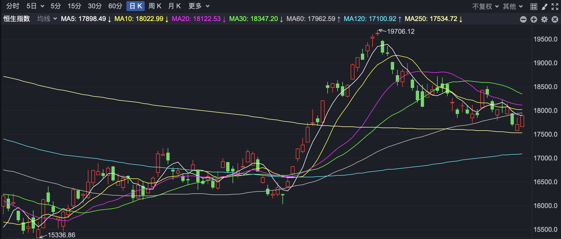Expand the 其他 options dropdown
This screenshot has height=239, width=561.
(512, 6)
